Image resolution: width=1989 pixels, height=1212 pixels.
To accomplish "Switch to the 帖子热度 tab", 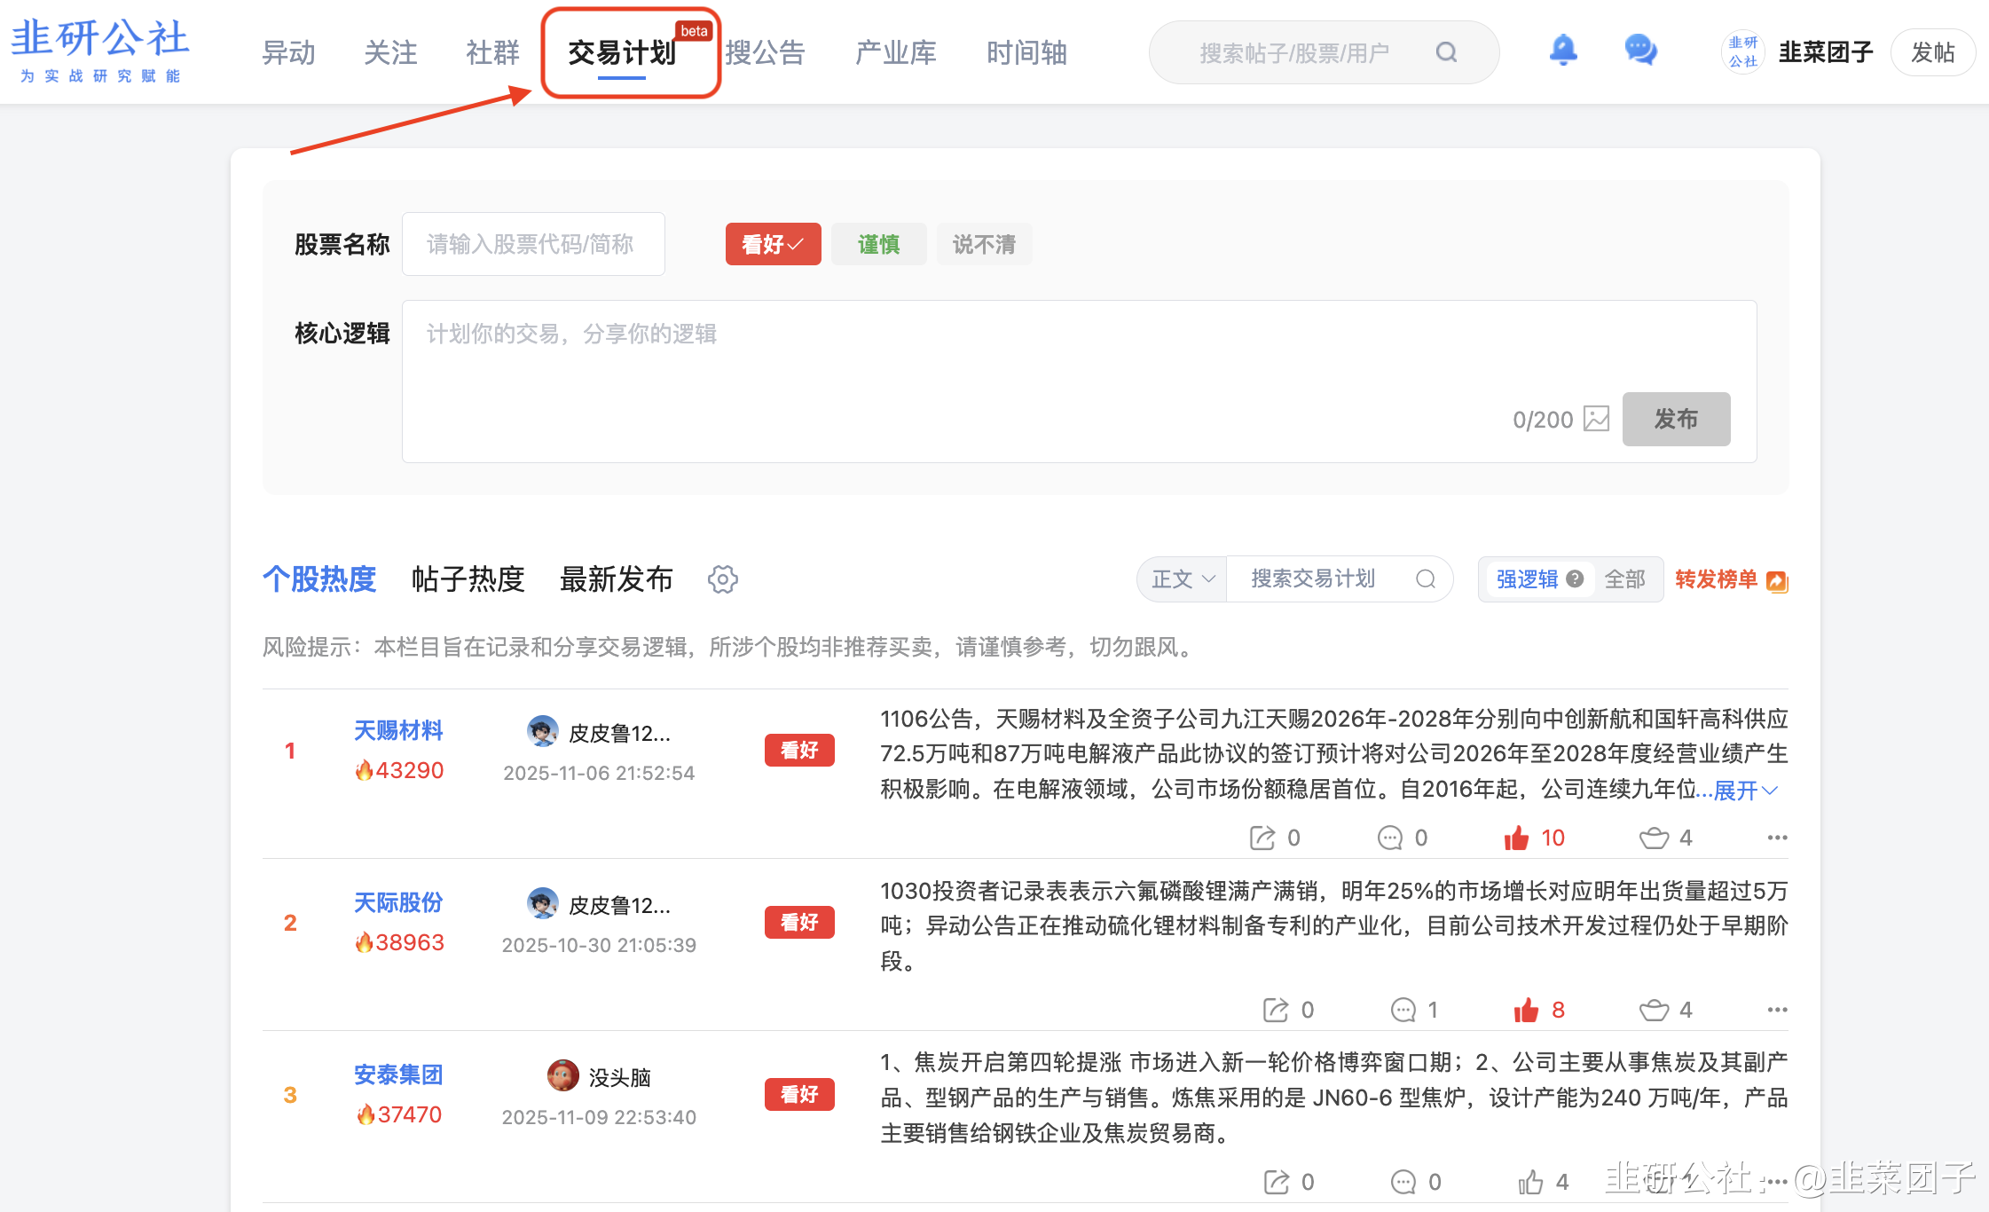I will click(468, 579).
